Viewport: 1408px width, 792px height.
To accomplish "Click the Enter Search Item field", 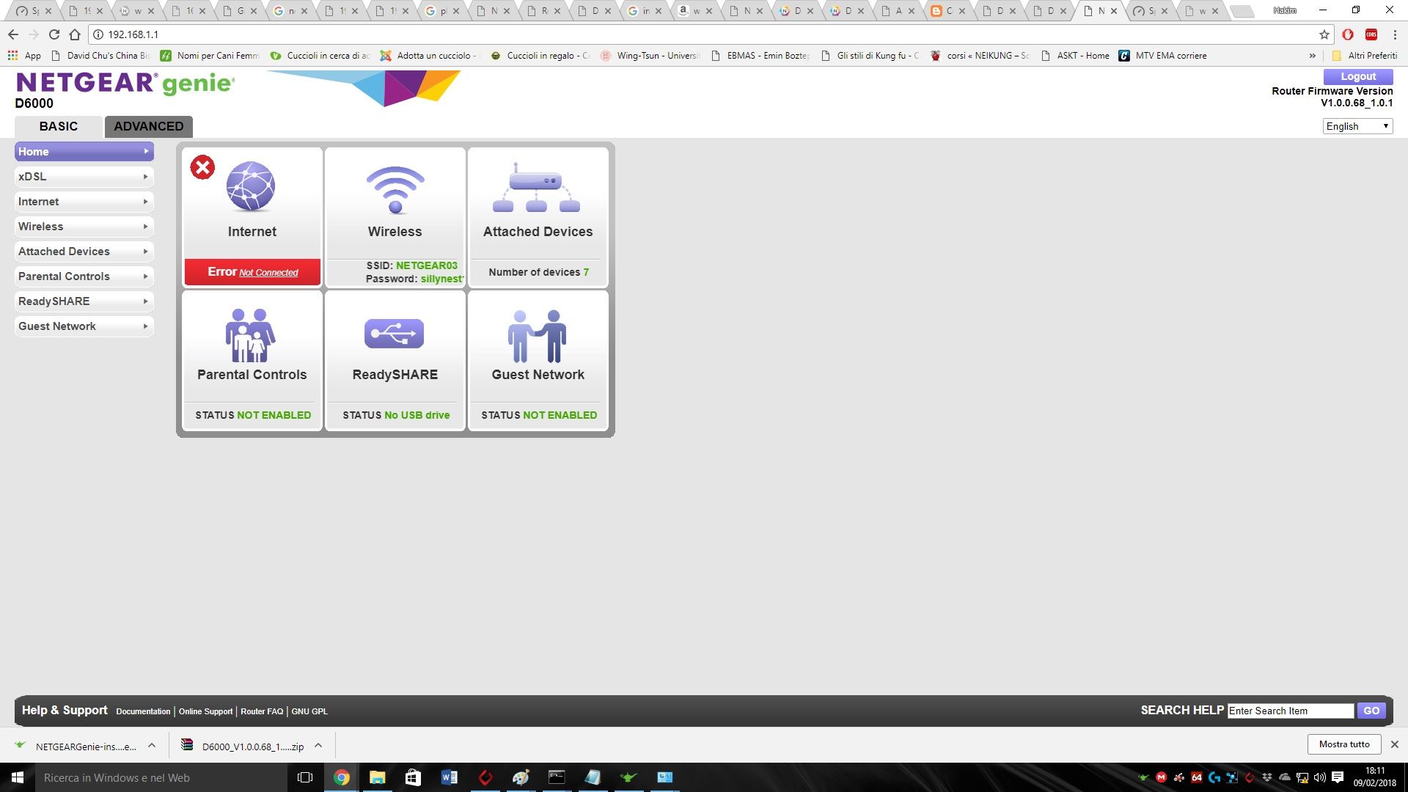I will [1289, 711].
